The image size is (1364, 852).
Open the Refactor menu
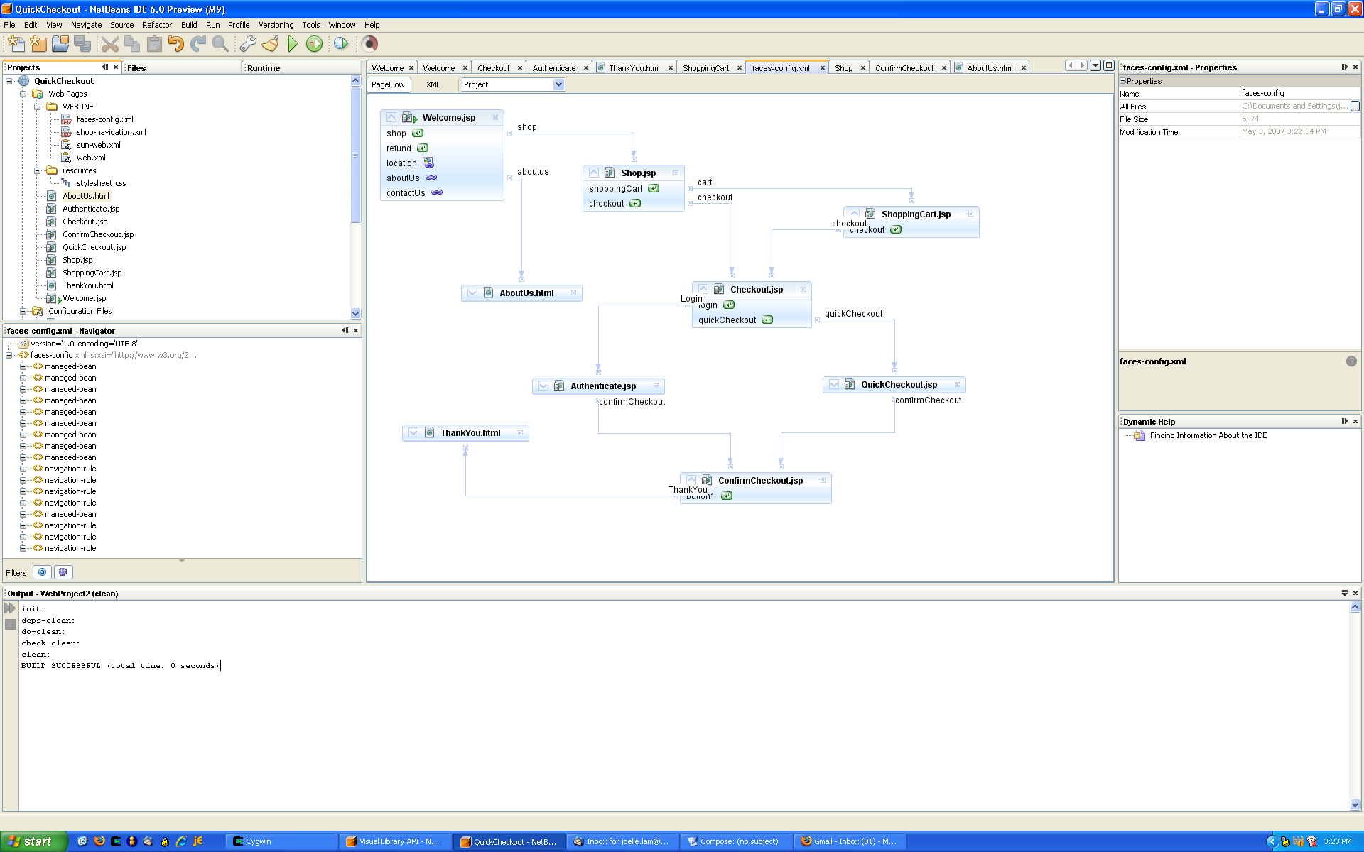pos(157,25)
